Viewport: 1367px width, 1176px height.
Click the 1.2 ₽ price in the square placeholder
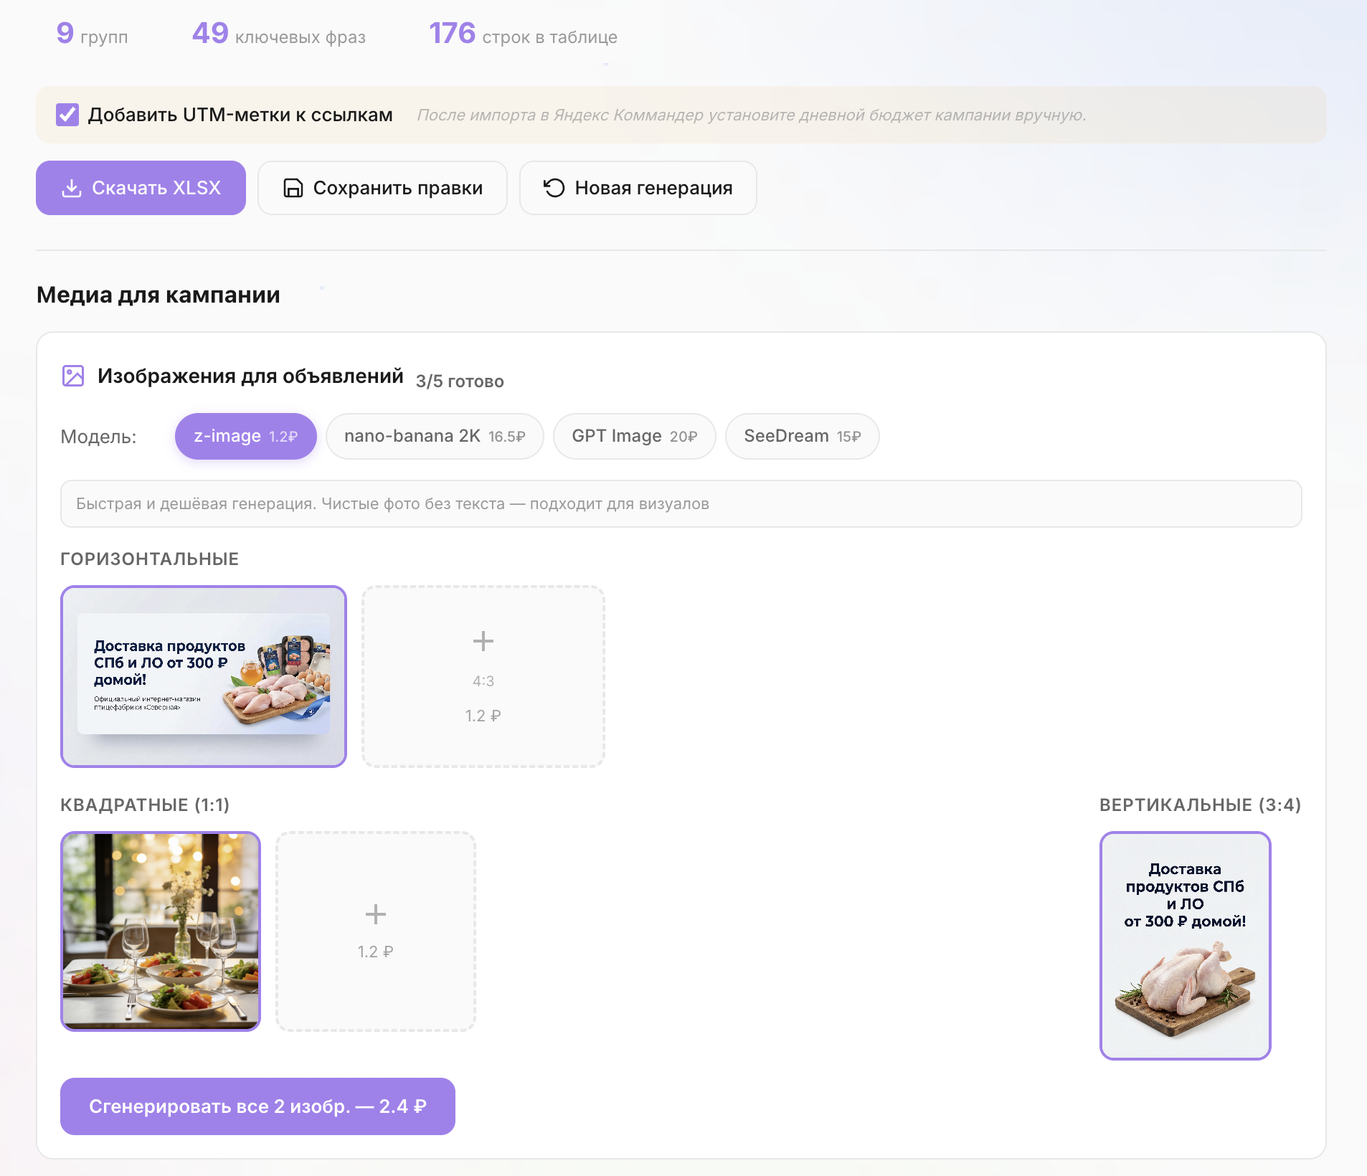click(376, 952)
